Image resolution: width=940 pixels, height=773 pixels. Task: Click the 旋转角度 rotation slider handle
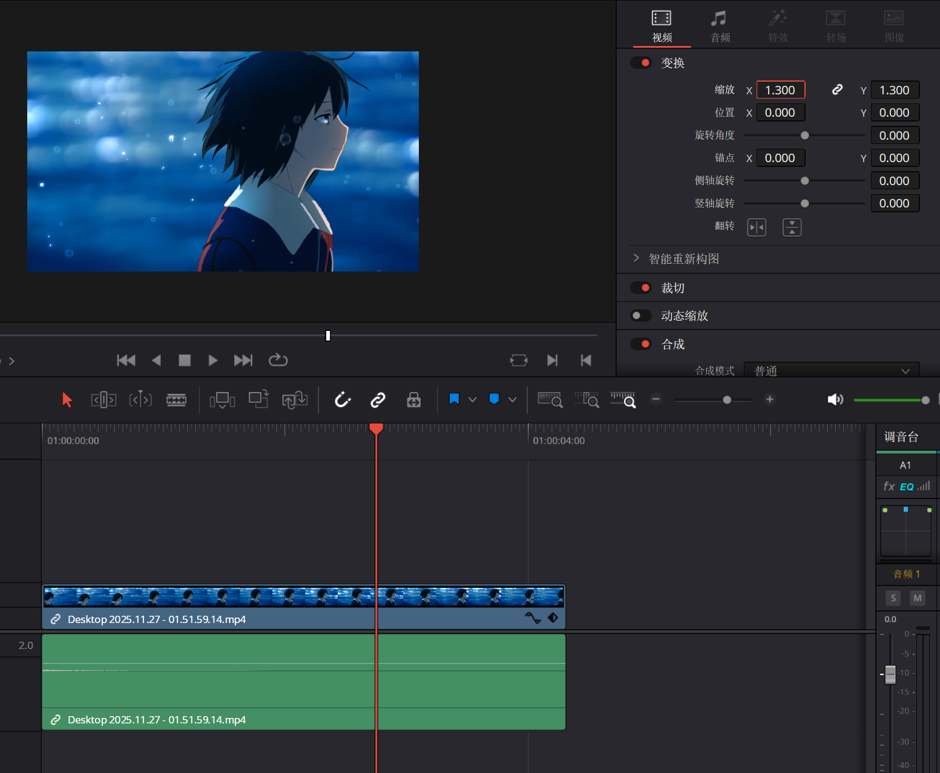(x=804, y=135)
